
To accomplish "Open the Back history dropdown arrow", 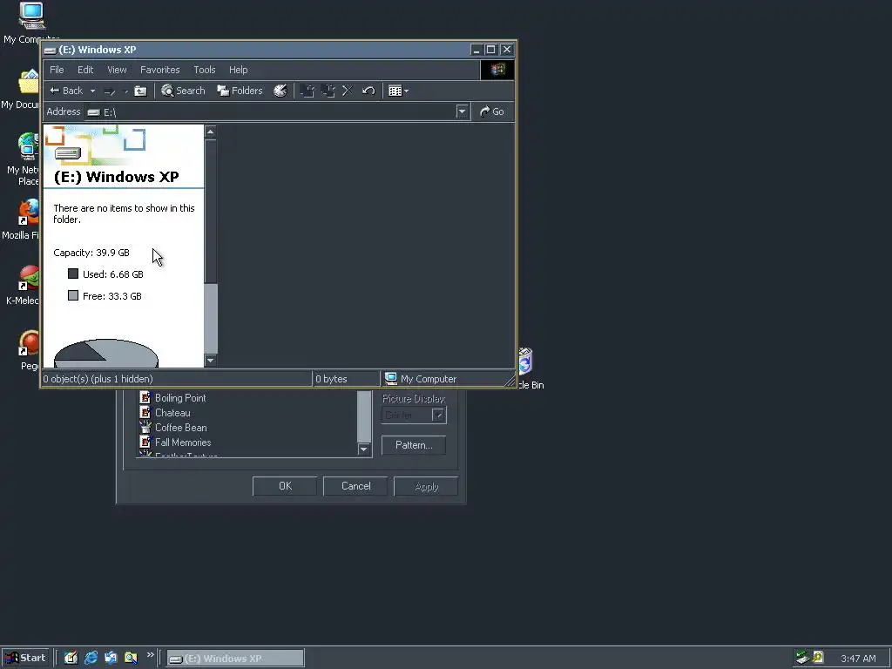I will point(92,91).
